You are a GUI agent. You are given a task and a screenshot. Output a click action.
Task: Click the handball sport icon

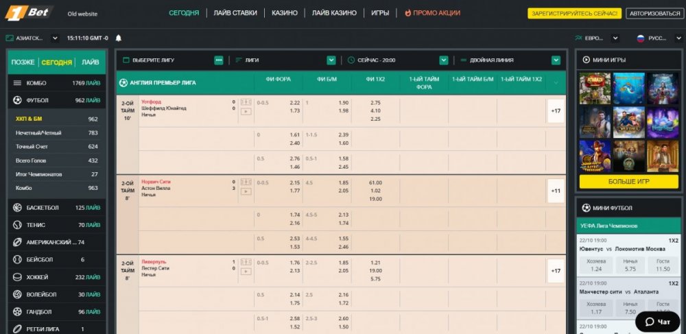tap(18, 311)
